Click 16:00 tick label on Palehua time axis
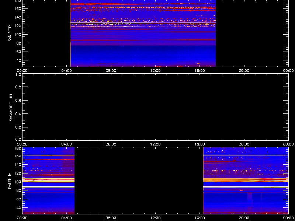This screenshot has height=221, width=295. (x=200, y=218)
